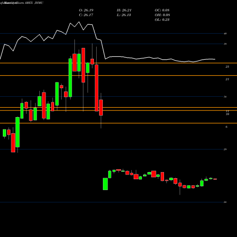This screenshot has height=237, width=237.
Task: Click the tall red candle at the price drop
Action: click(96, 88)
